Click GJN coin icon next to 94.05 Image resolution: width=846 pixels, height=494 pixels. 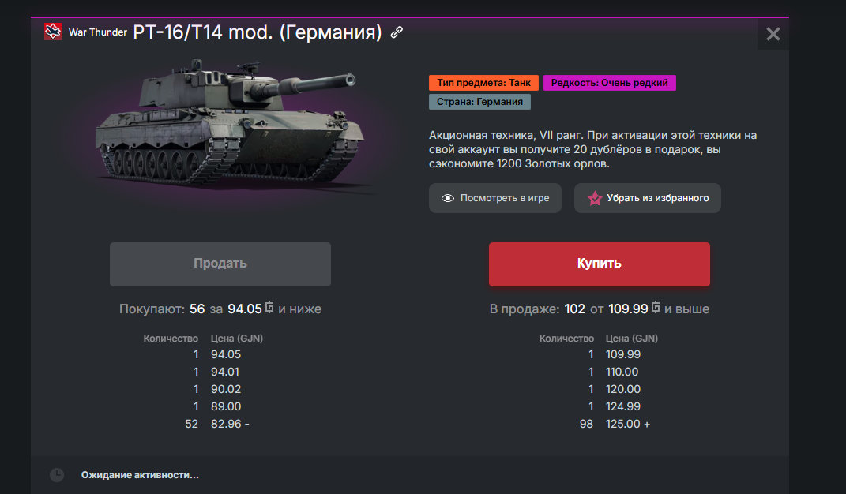[269, 308]
